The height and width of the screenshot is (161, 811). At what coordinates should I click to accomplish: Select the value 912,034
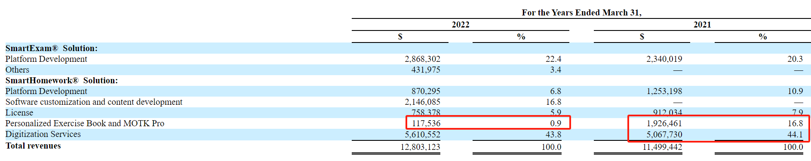[667, 112]
